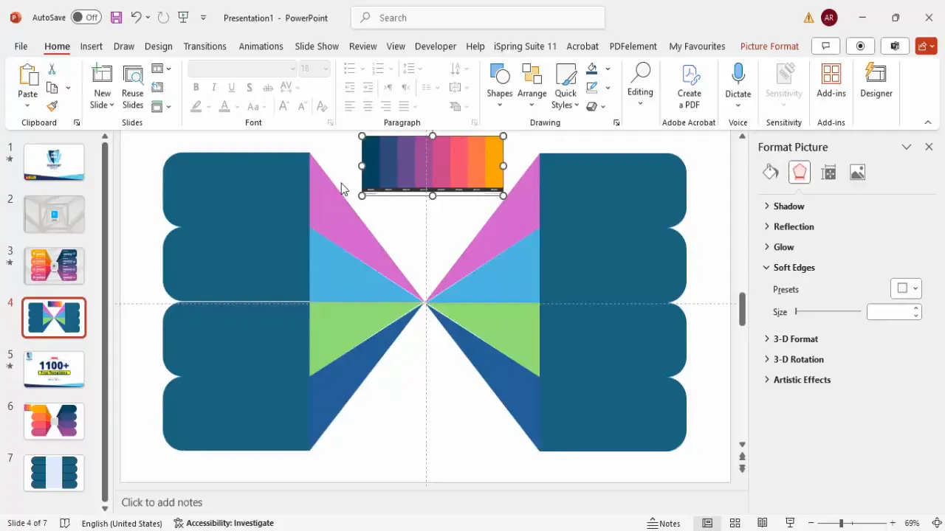
Task: Expand the 3-D Rotation section
Action: (x=798, y=359)
